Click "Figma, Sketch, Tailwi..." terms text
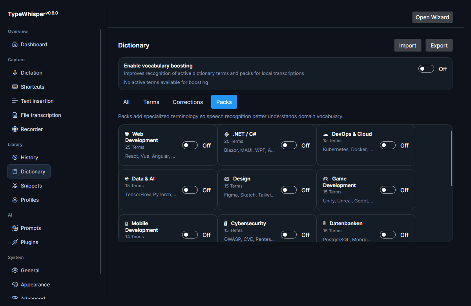The width and height of the screenshot is (471, 306). tap(250, 195)
